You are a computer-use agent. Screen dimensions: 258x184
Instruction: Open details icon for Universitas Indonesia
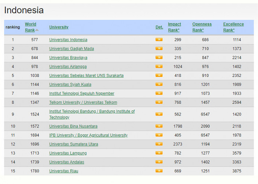pyautogui.click(x=159, y=39)
